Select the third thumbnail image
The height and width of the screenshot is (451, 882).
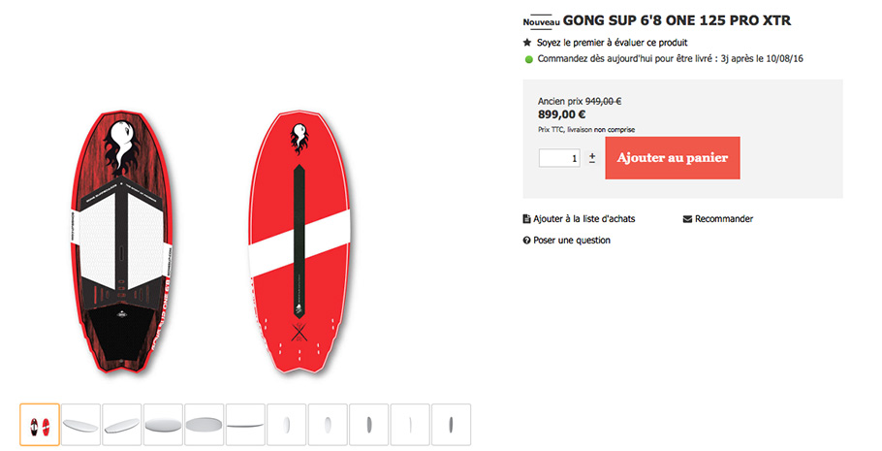click(x=122, y=425)
